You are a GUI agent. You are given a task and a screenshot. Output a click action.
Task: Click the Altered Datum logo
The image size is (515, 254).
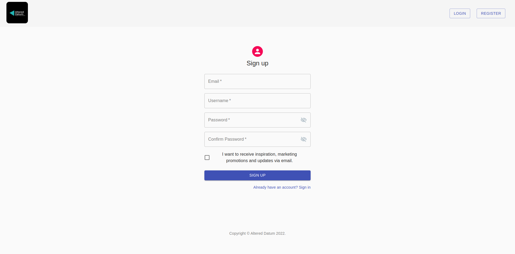point(17,13)
